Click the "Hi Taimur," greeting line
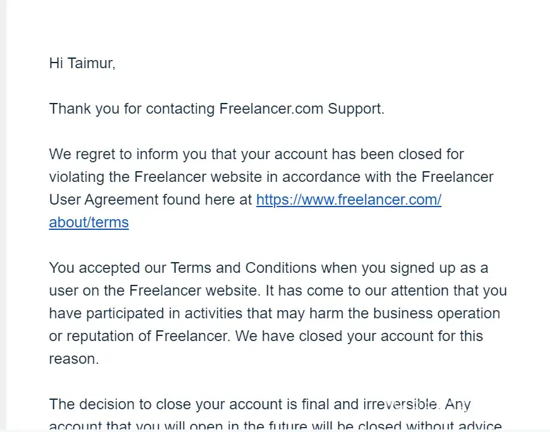 pos(82,63)
